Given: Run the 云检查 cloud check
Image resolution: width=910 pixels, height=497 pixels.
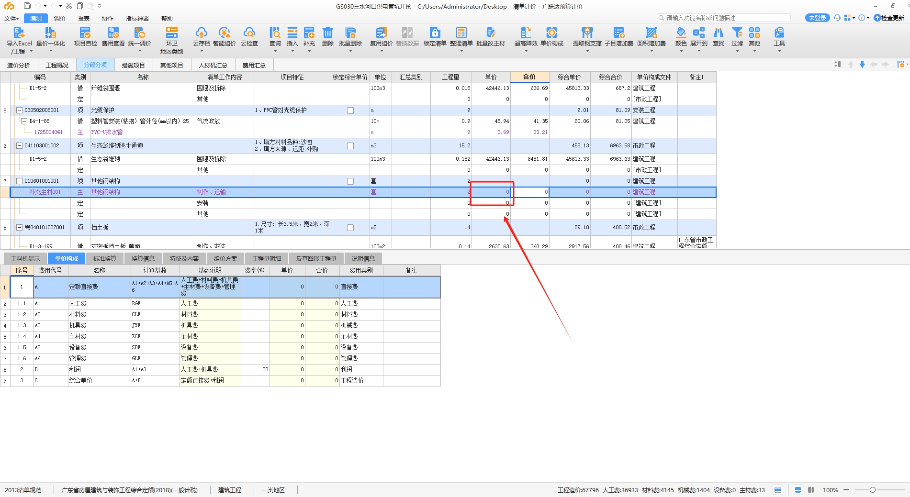Looking at the screenshot, I should [249, 37].
